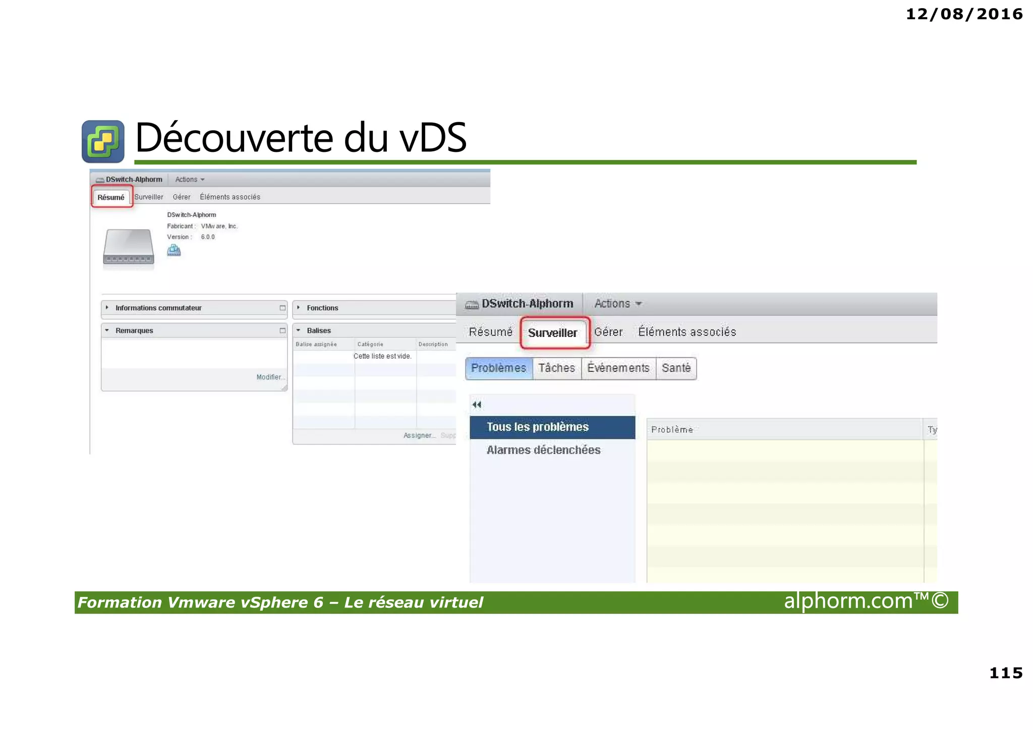The width and height of the screenshot is (1033, 730).
Task: Sort by Description column header
Action: (436, 344)
